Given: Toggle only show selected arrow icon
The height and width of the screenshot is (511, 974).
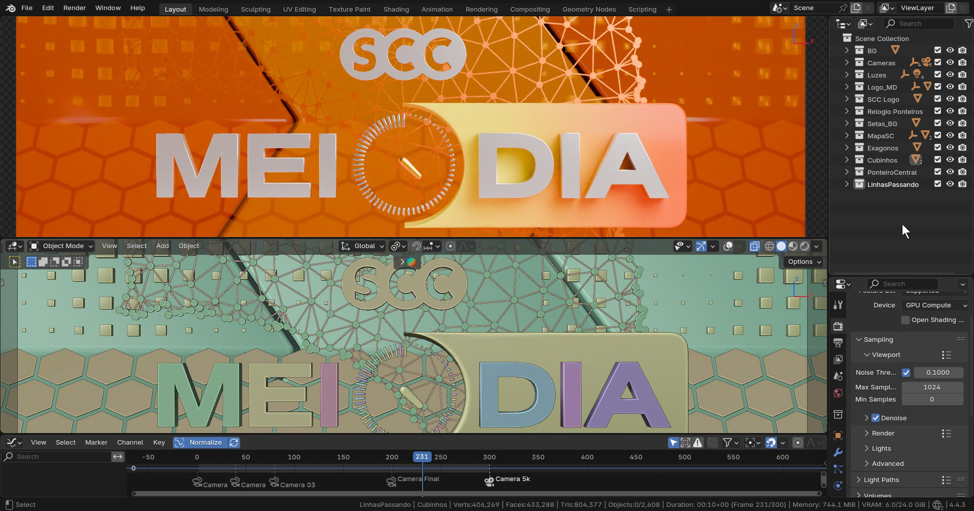Looking at the screenshot, I should tap(673, 443).
